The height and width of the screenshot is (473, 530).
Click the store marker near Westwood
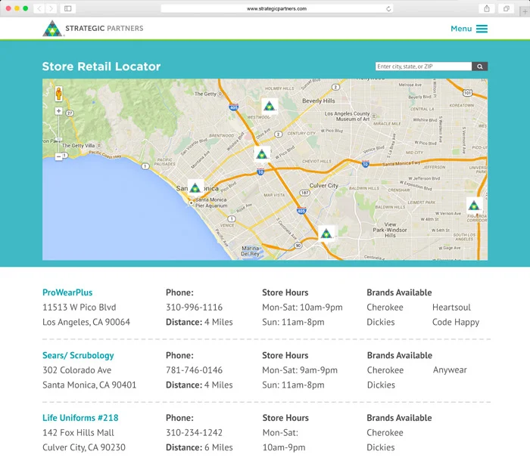coord(270,107)
